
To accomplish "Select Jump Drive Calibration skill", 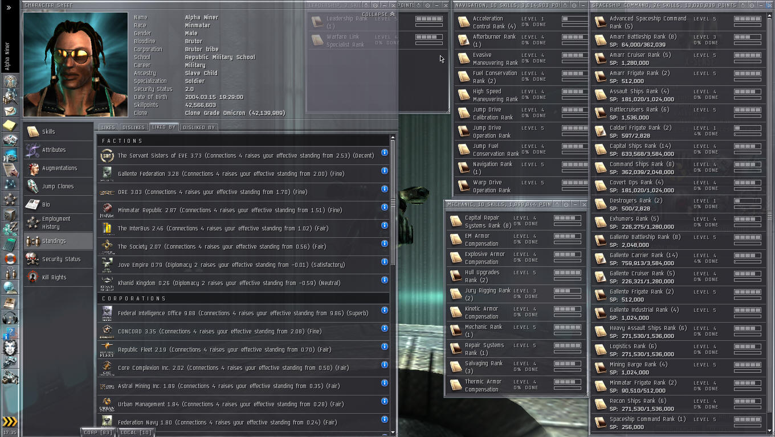I will click(522, 113).
